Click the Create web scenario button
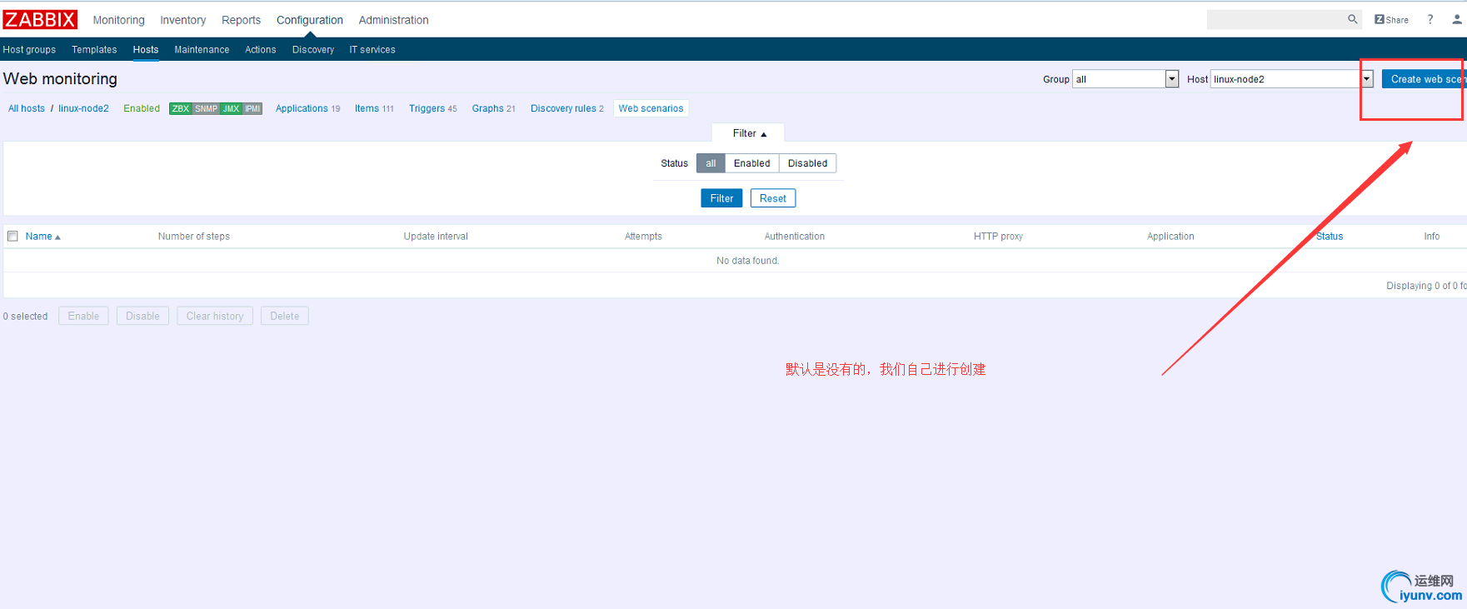Image resolution: width=1467 pixels, height=609 pixels. coord(1424,79)
